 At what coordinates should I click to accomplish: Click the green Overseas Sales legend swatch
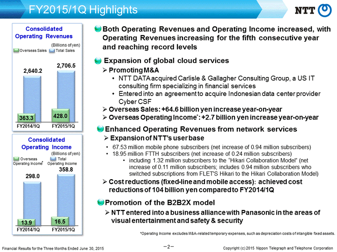tap(16, 50)
